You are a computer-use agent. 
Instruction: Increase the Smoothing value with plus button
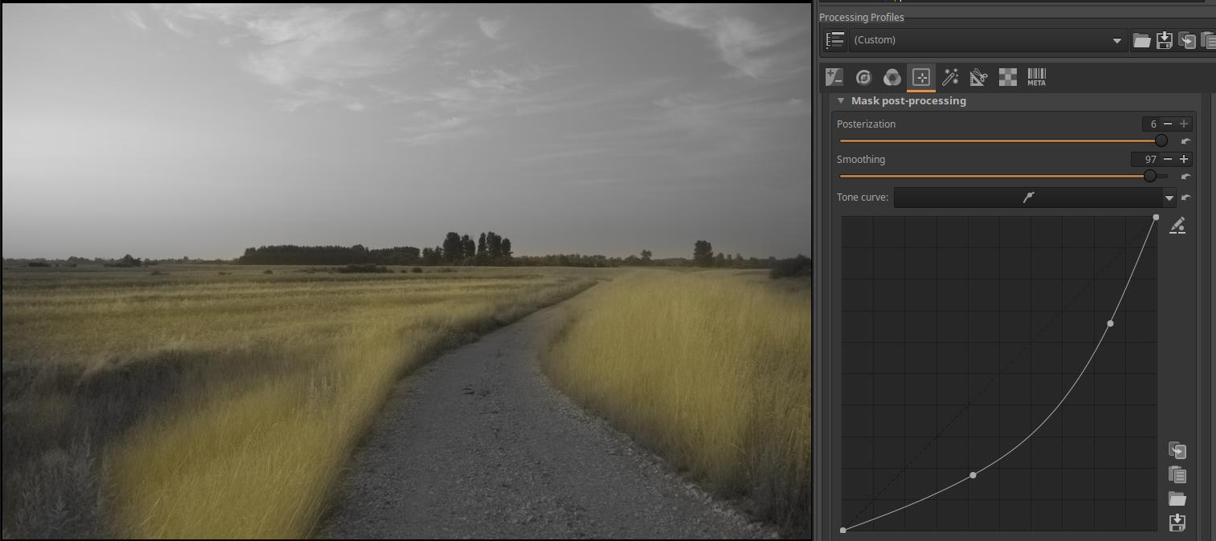[1184, 159]
